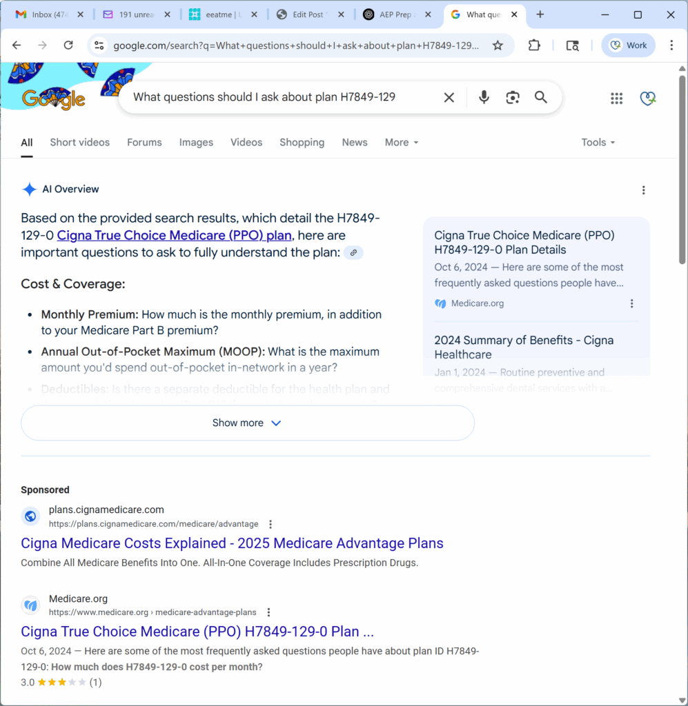
Task: Open Cigna True Choice H7849-129-0 Plan Details card
Action: click(524, 242)
